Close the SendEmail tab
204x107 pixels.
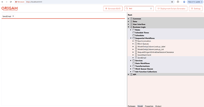coord(13,16)
